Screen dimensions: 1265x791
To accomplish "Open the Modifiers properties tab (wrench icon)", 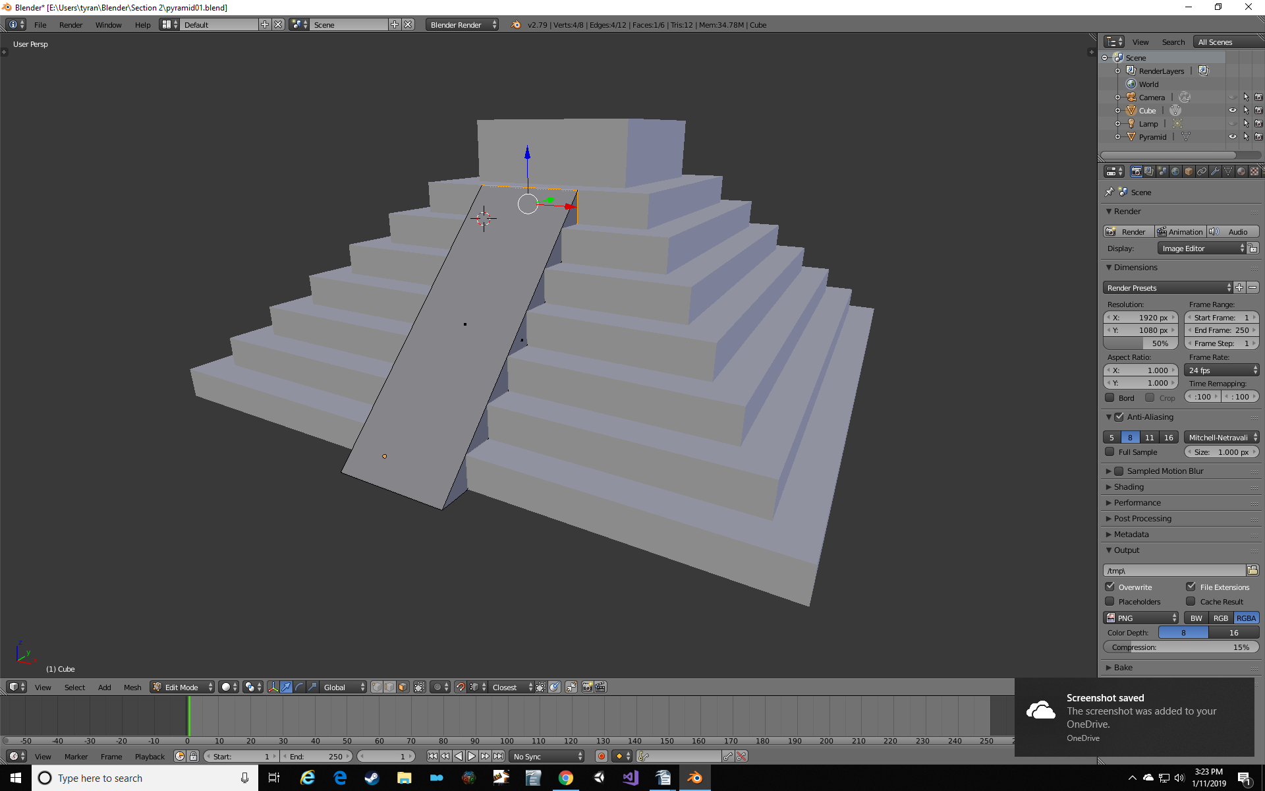I will (x=1215, y=171).
